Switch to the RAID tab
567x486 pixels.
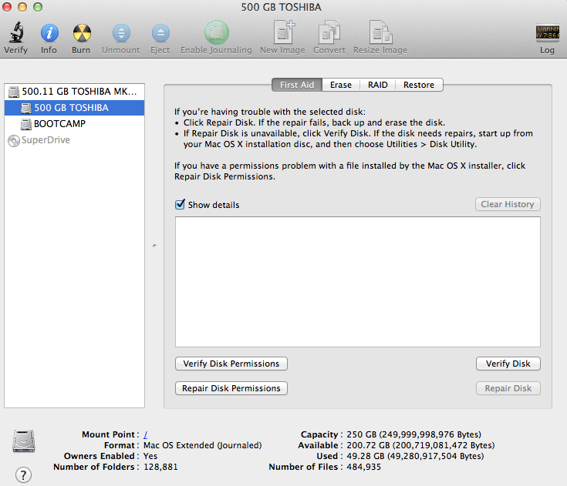tap(377, 85)
